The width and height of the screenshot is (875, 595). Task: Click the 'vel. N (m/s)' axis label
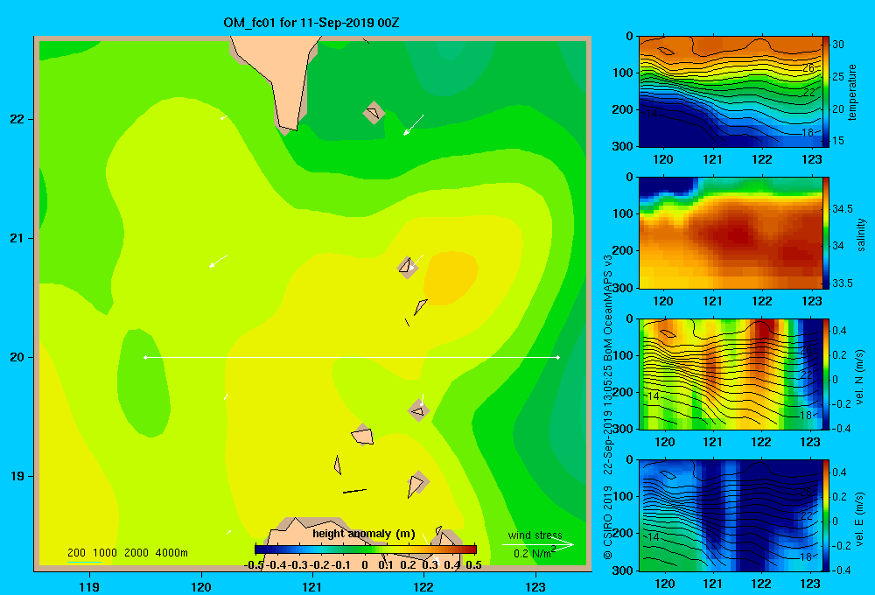860,377
